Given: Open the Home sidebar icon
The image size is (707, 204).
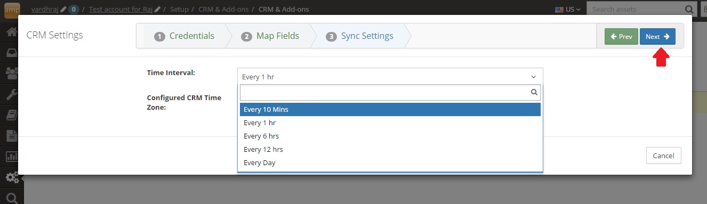Looking at the screenshot, I should (12, 31).
